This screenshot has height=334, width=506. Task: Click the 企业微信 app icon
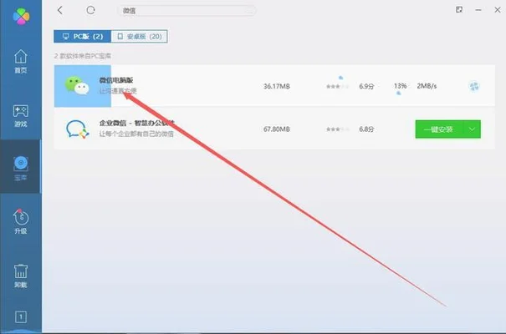77,129
